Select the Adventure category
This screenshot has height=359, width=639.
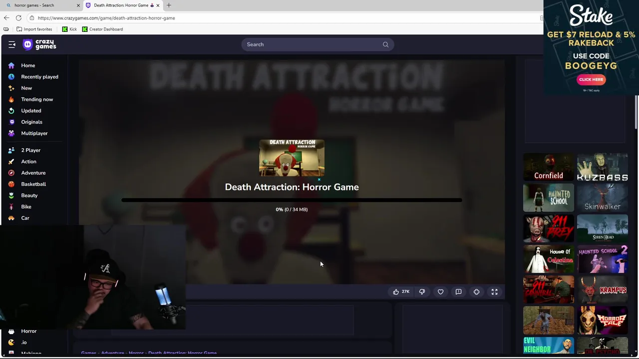click(33, 173)
